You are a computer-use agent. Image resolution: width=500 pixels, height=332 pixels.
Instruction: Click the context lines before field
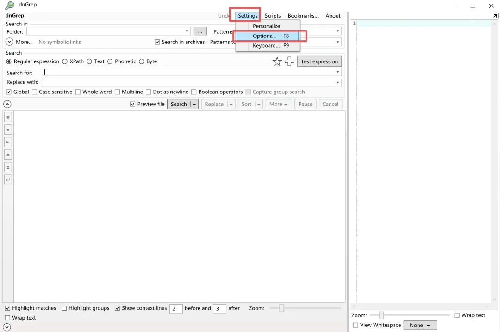tap(176, 308)
